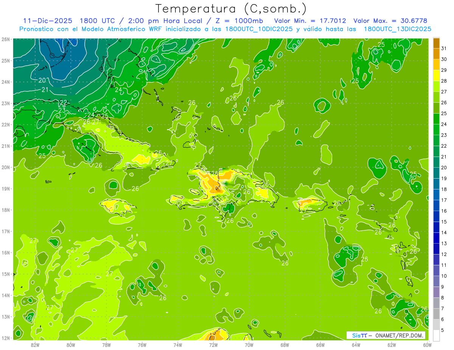Pick the dark orange swatch above 31

click(x=436, y=43)
